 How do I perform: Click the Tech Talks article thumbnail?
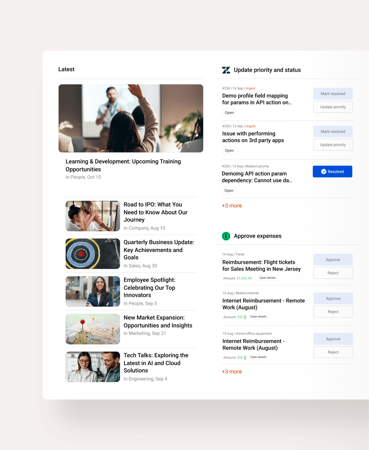93,367
